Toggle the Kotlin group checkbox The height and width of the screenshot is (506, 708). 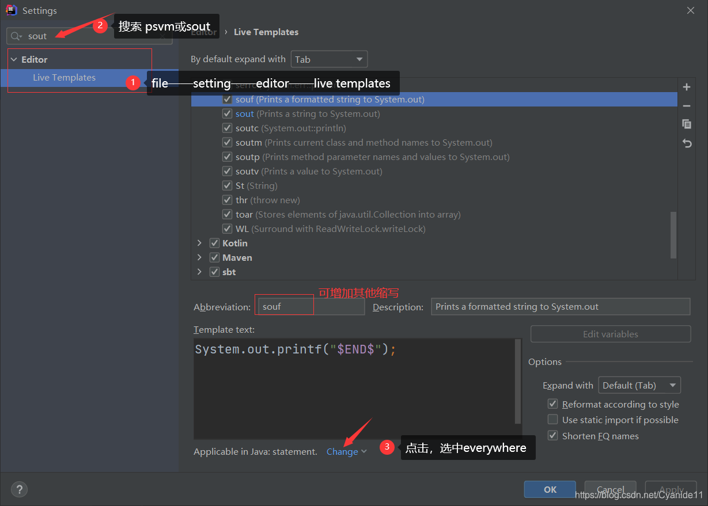coord(214,243)
